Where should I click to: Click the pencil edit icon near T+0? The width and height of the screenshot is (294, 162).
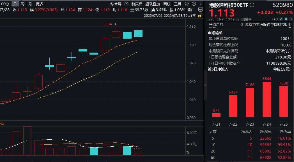tap(281, 19)
